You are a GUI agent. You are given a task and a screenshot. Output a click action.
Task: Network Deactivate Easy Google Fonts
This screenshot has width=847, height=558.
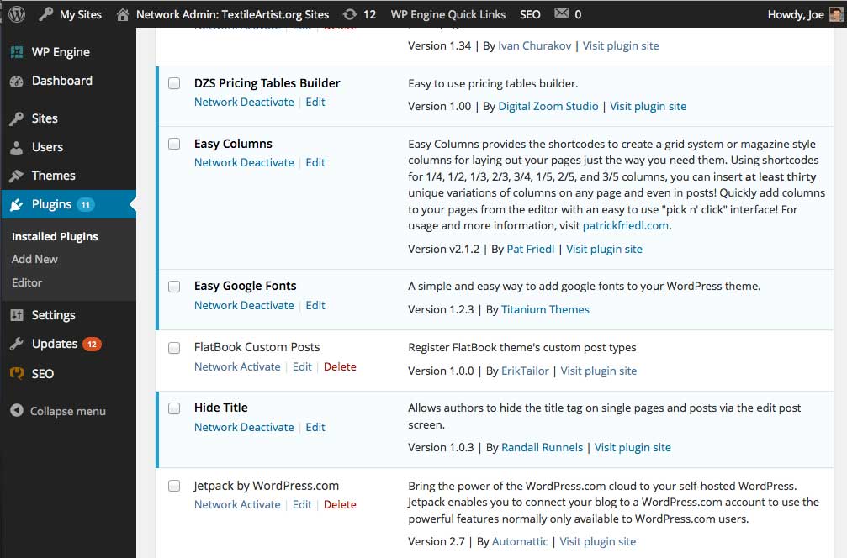click(x=244, y=305)
